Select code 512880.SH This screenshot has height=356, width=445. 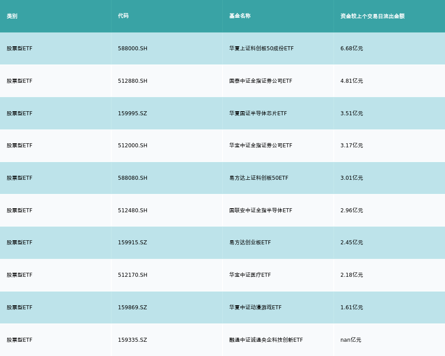tap(133, 81)
